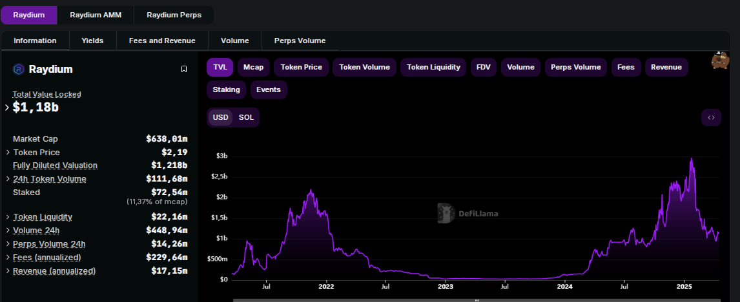
Task: Click the $448,94m volume value
Action: point(167,231)
